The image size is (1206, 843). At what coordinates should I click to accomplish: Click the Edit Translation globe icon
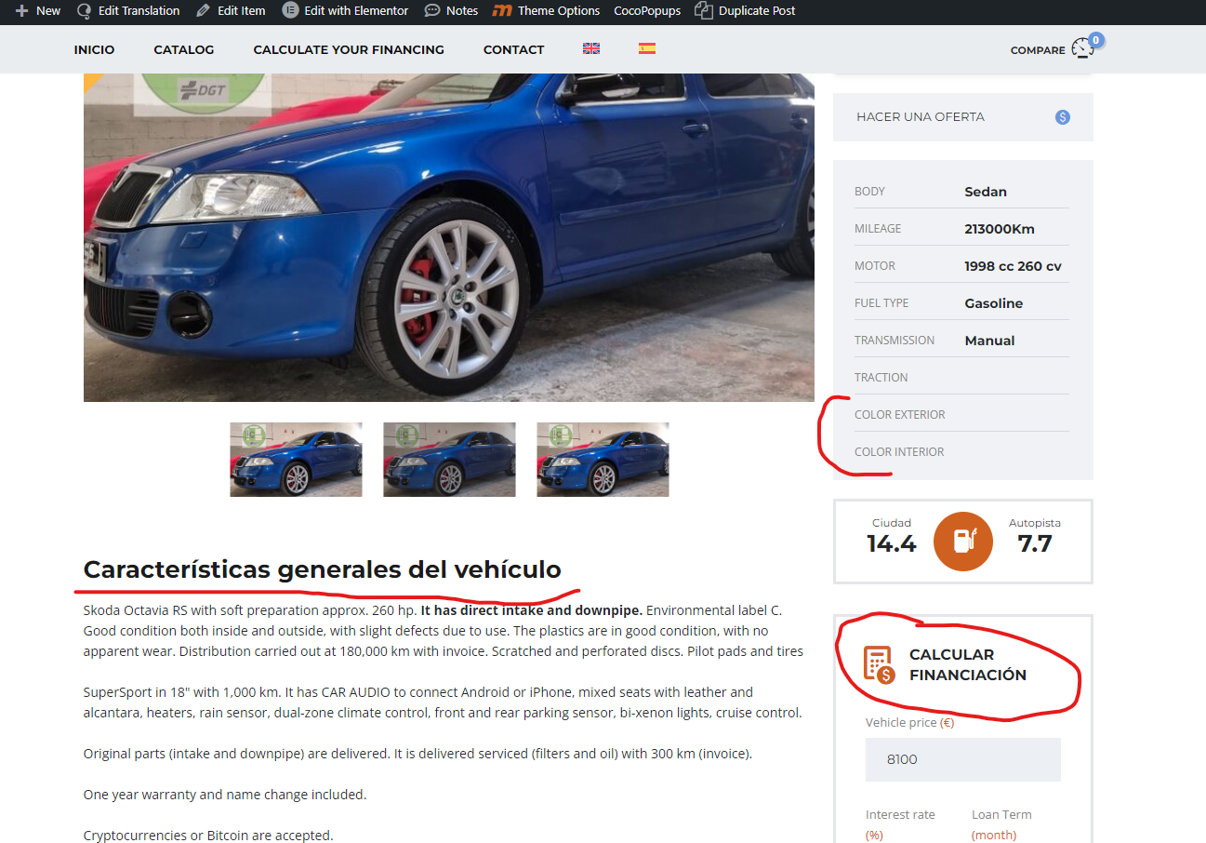84,11
